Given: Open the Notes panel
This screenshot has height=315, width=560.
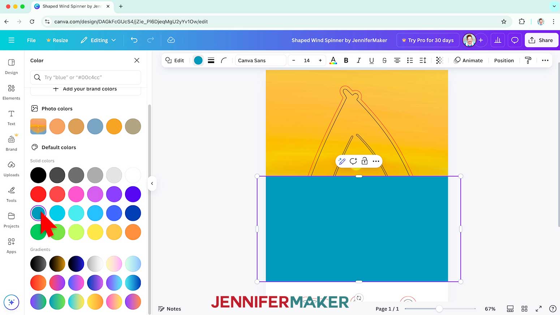Looking at the screenshot, I should coord(170,309).
